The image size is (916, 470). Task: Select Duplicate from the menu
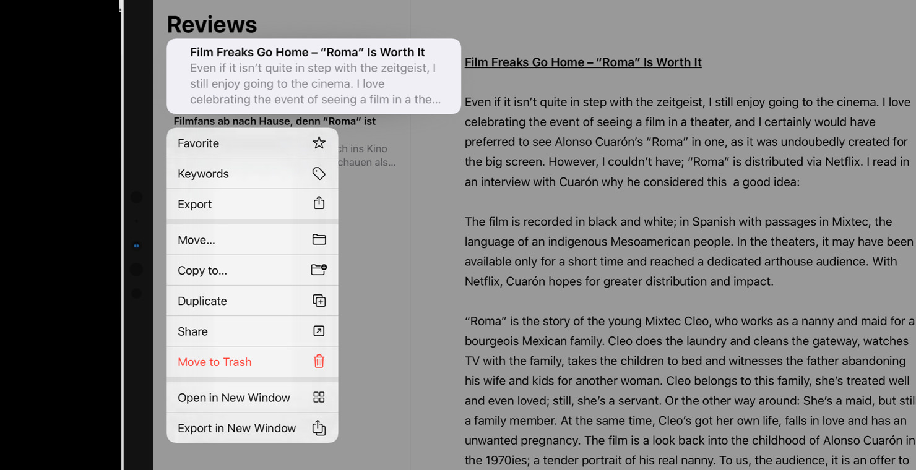coord(253,301)
